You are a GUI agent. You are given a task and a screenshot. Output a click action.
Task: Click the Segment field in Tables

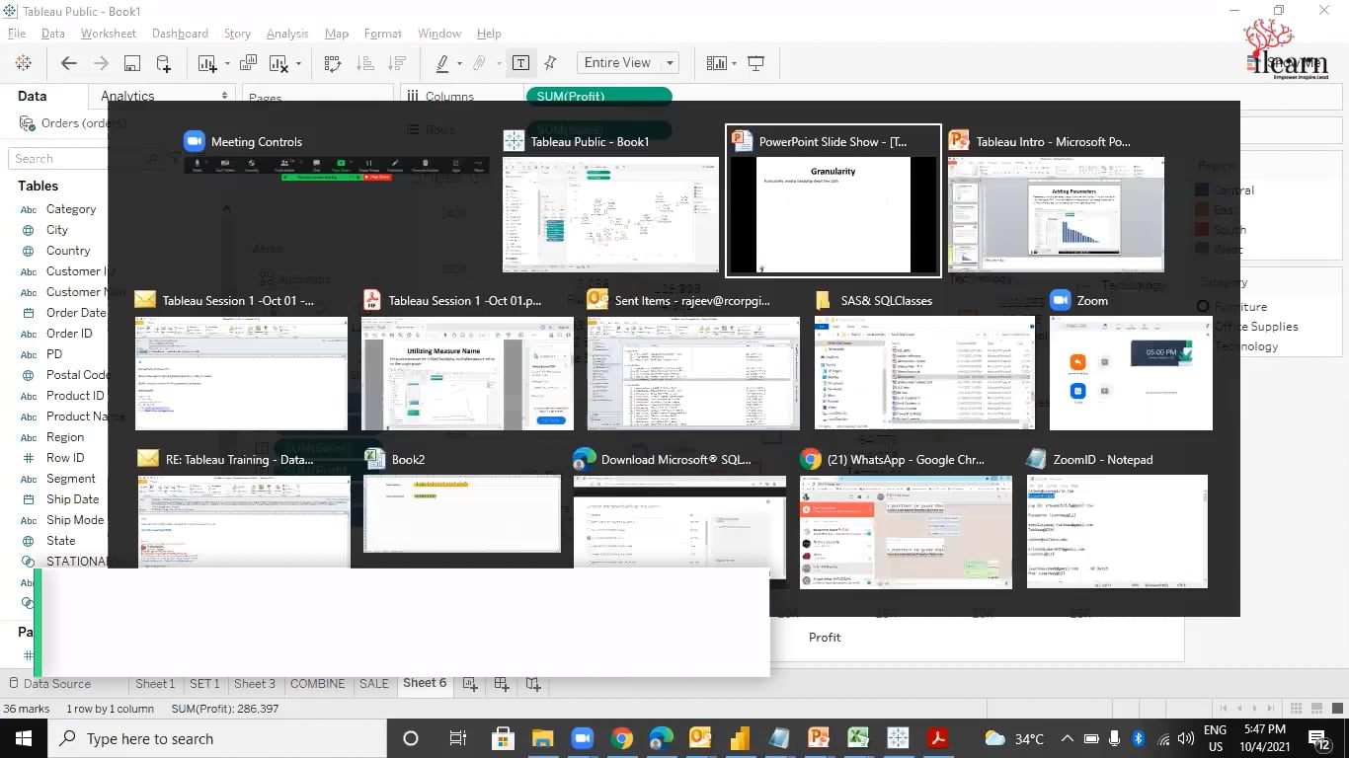(71, 479)
